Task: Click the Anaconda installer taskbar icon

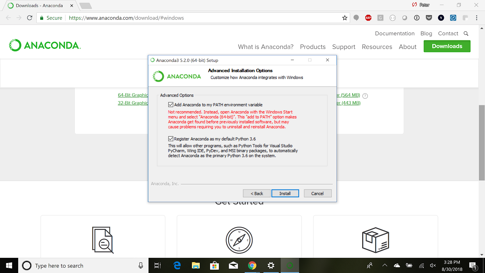Action: pyautogui.click(x=290, y=266)
